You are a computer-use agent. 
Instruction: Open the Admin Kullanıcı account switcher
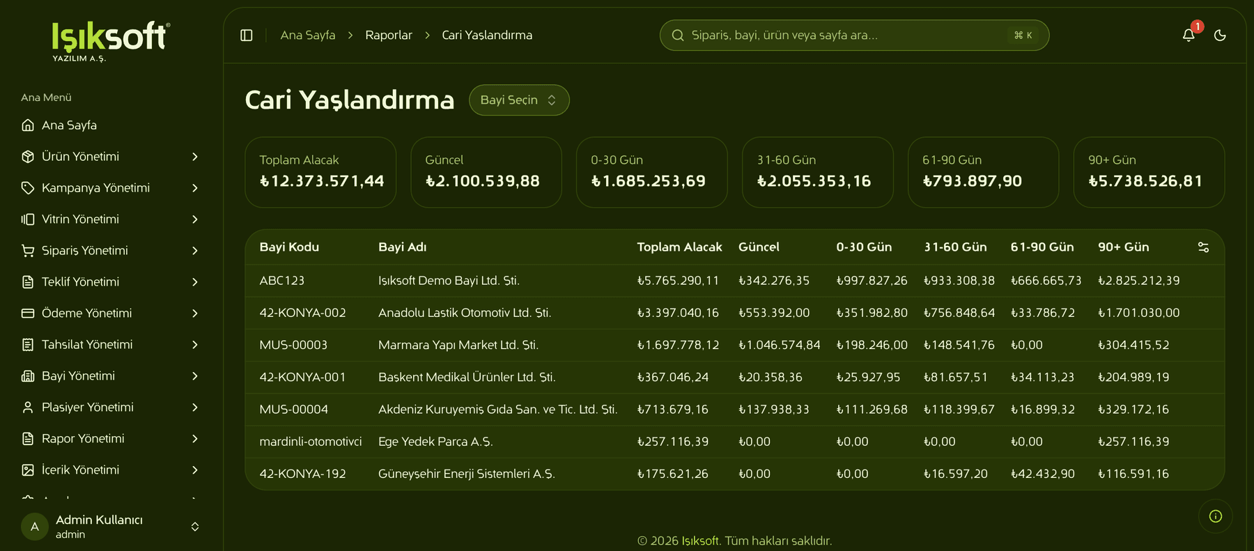111,527
